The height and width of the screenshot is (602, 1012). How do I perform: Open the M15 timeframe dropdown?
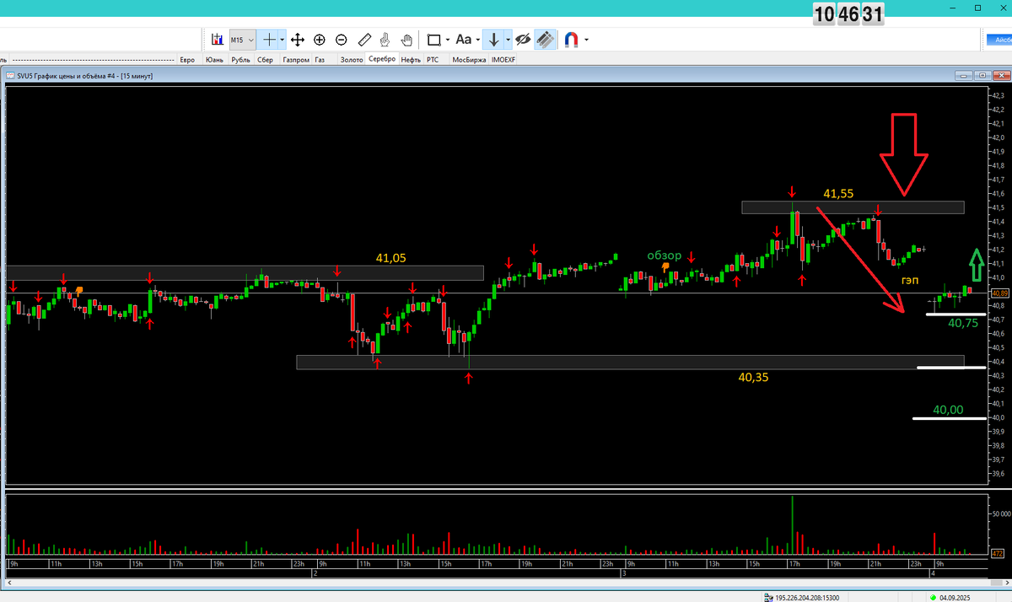click(x=243, y=40)
